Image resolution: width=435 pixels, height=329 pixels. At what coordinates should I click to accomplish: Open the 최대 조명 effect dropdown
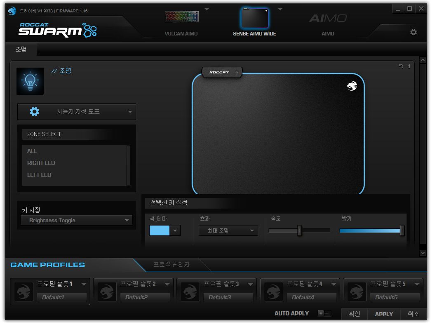click(228, 230)
